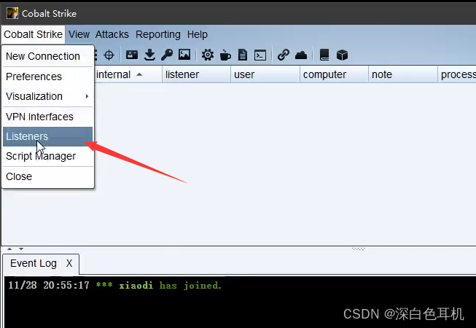Click the document page toolbar icon
476x328 pixels.
[243, 55]
